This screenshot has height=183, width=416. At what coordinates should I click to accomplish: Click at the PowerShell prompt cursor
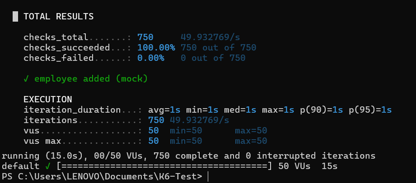pyautogui.click(x=209, y=177)
